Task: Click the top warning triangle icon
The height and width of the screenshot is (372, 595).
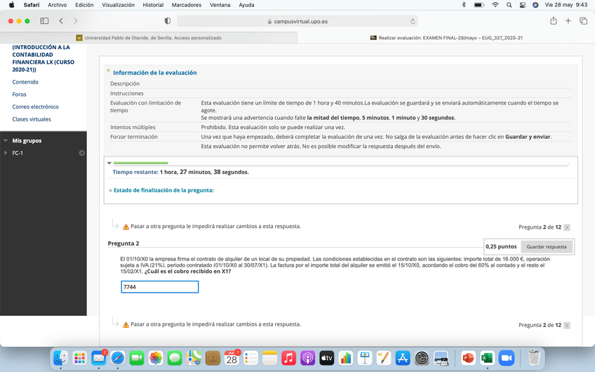Action: (x=126, y=227)
